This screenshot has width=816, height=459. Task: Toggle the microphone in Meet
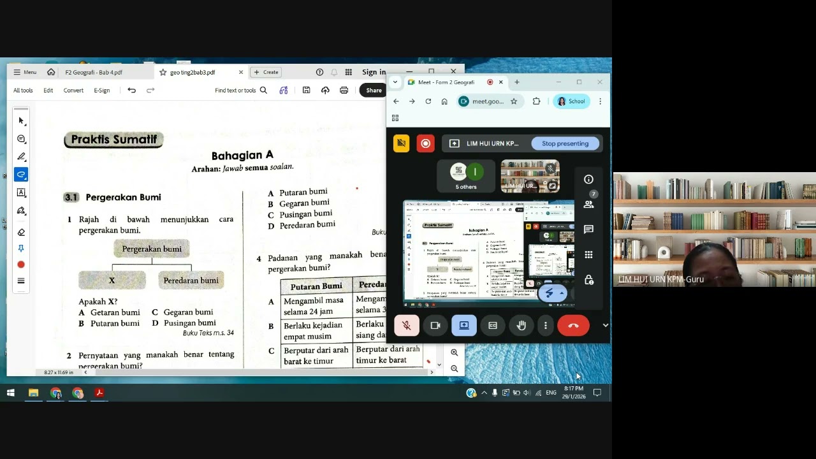coord(407,326)
